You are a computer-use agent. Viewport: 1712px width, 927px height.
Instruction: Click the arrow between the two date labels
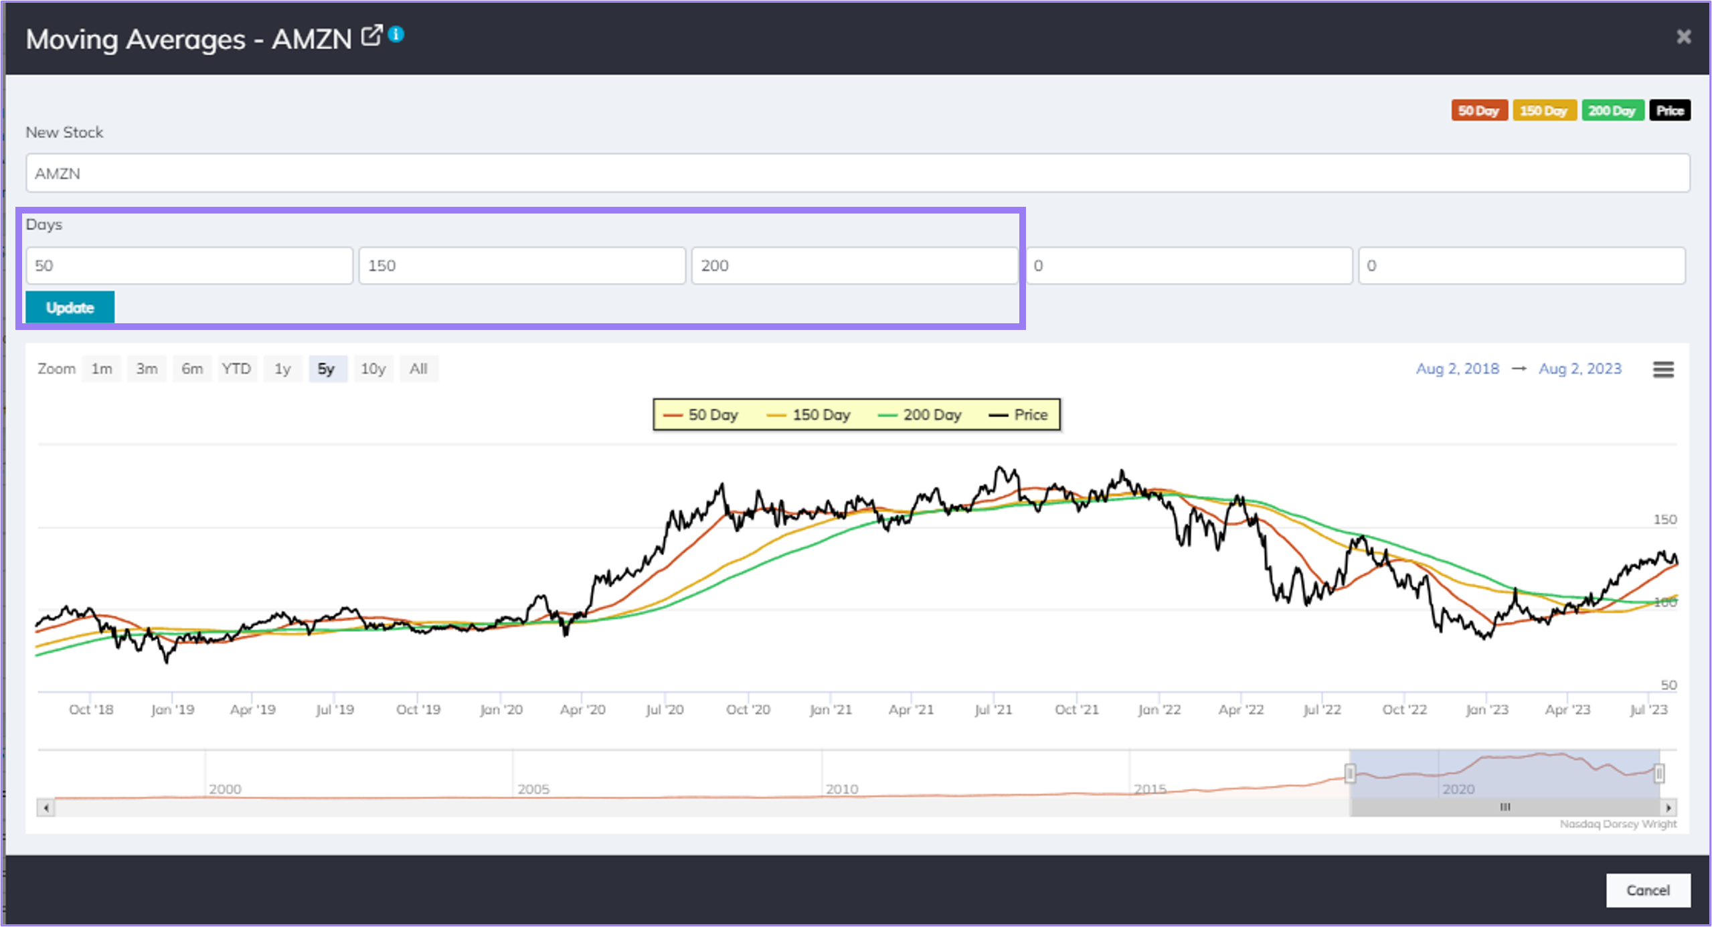1519,368
